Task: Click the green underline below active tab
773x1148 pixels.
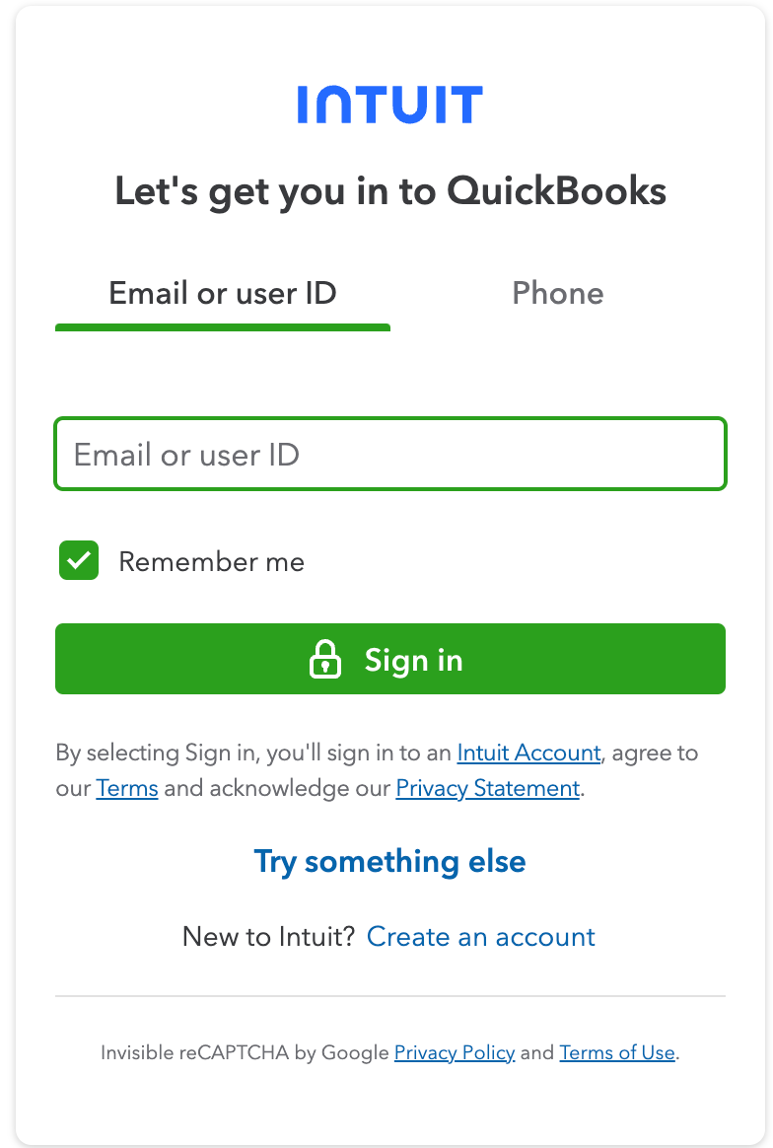Action: [x=223, y=326]
